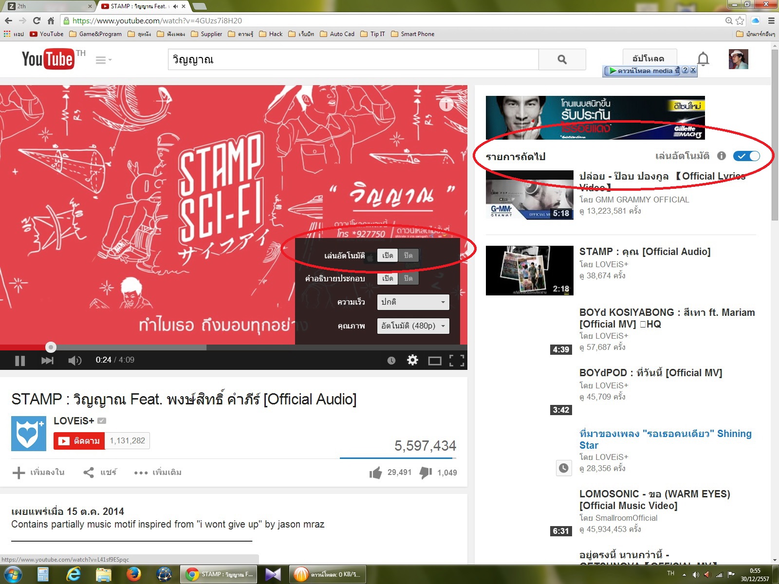Open the LOVEiS+ channel avatar

coord(29,434)
